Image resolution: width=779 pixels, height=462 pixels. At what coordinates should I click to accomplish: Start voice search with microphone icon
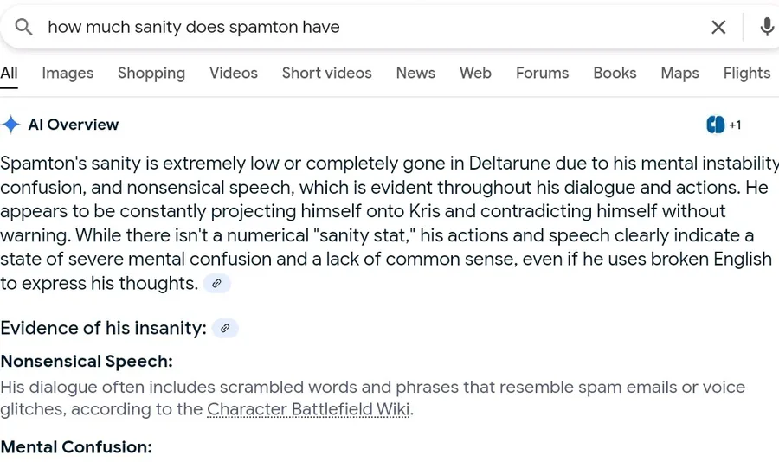tap(767, 27)
